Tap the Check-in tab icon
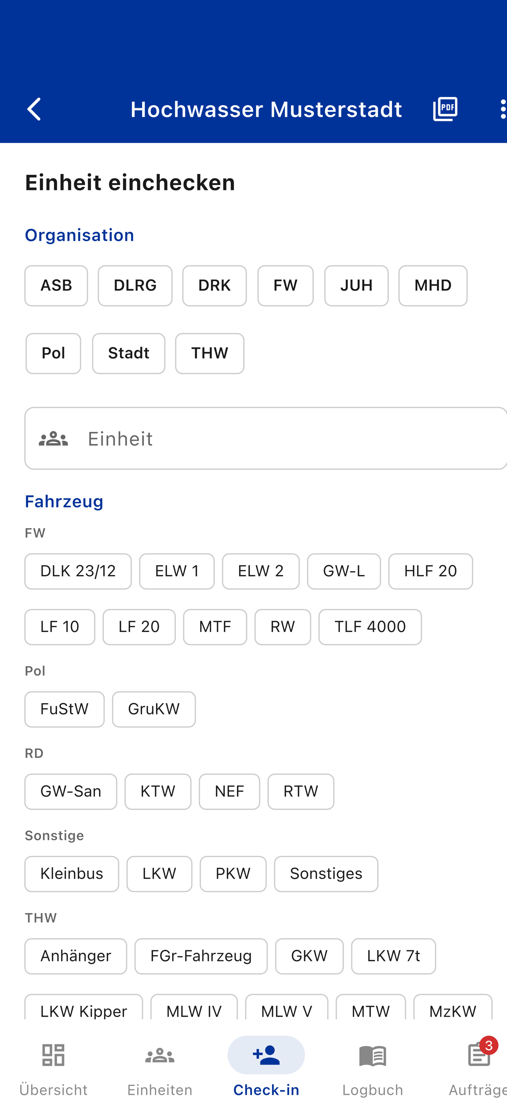Image resolution: width=507 pixels, height=1102 pixels. tap(266, 1056)
